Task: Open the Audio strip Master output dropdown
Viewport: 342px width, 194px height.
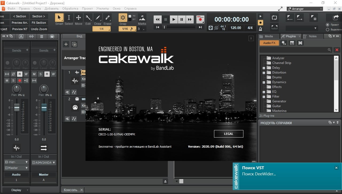Action: pos(16,168)
